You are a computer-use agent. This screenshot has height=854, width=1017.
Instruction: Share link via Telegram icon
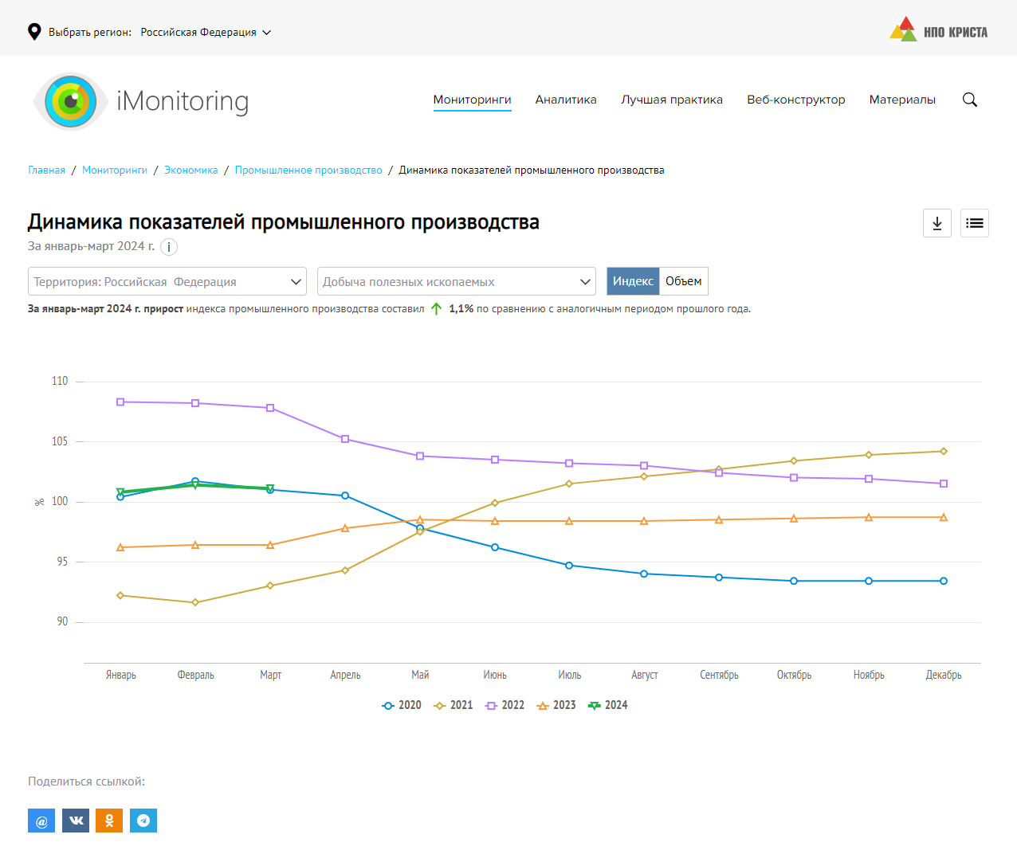click(143, 821)
